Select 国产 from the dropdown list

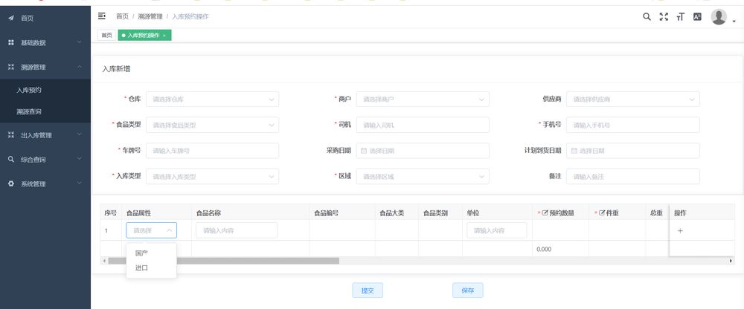coord(141,253)
